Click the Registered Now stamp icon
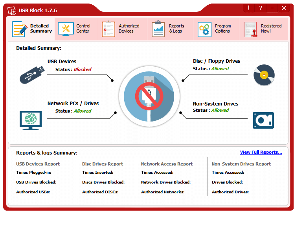Viewport: 305px width, 231px height. pos(250,29)
